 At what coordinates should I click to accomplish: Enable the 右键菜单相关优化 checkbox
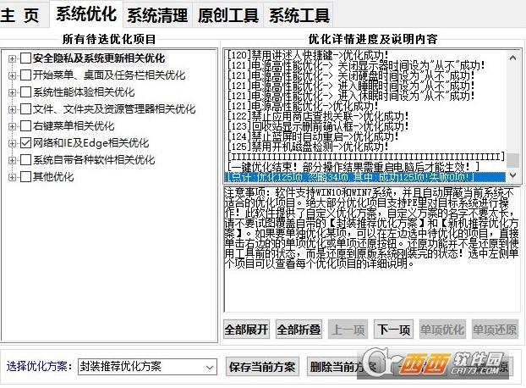[x=26, y=126]
